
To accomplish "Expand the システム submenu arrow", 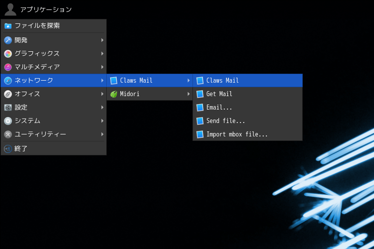I will 102,121.
